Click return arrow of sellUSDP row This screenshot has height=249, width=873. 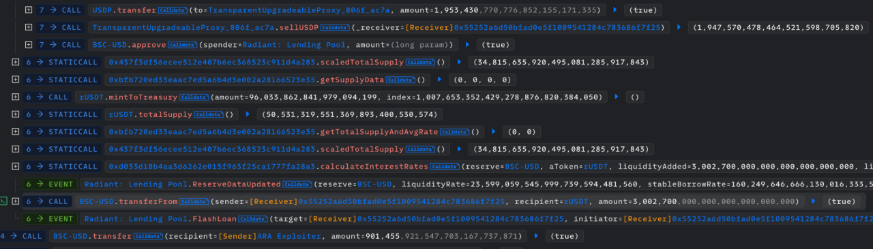679,28
